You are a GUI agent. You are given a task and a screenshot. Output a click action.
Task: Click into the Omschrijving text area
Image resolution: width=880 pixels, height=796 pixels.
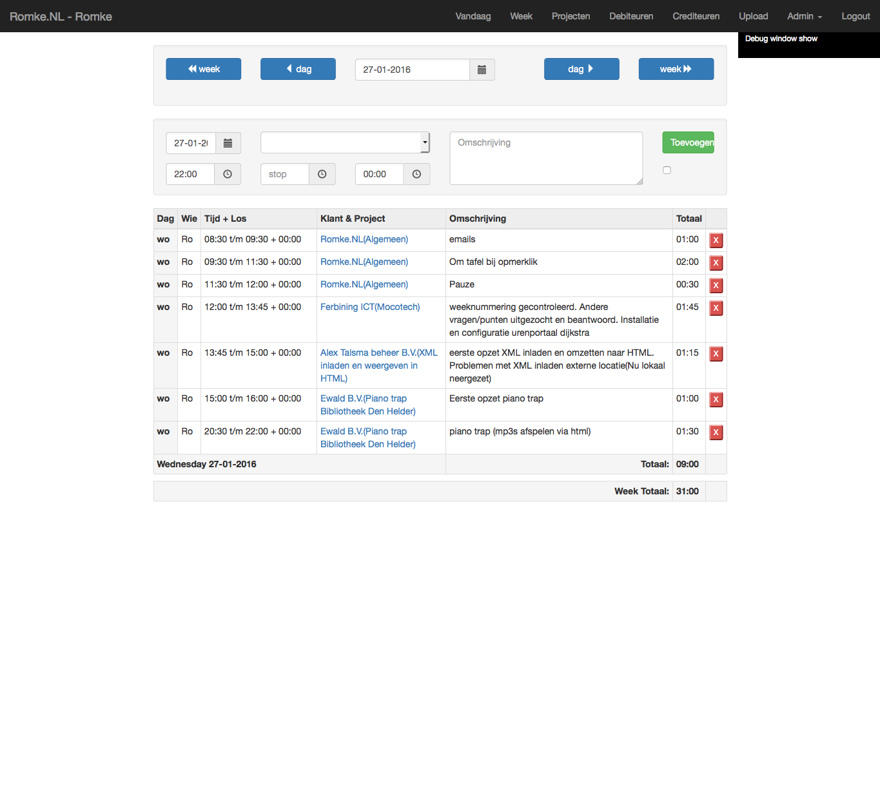[545, 159]
